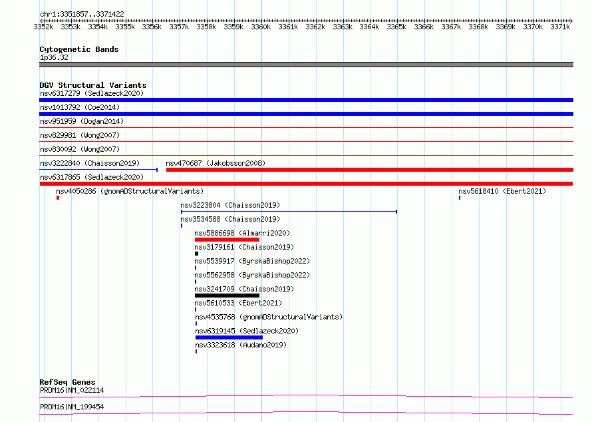Click nsv3222840 (Chaisson2019) label

tap(90, 163)
